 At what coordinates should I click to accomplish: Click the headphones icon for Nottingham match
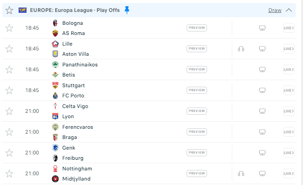pyautogui.click(x=241, y=173)
